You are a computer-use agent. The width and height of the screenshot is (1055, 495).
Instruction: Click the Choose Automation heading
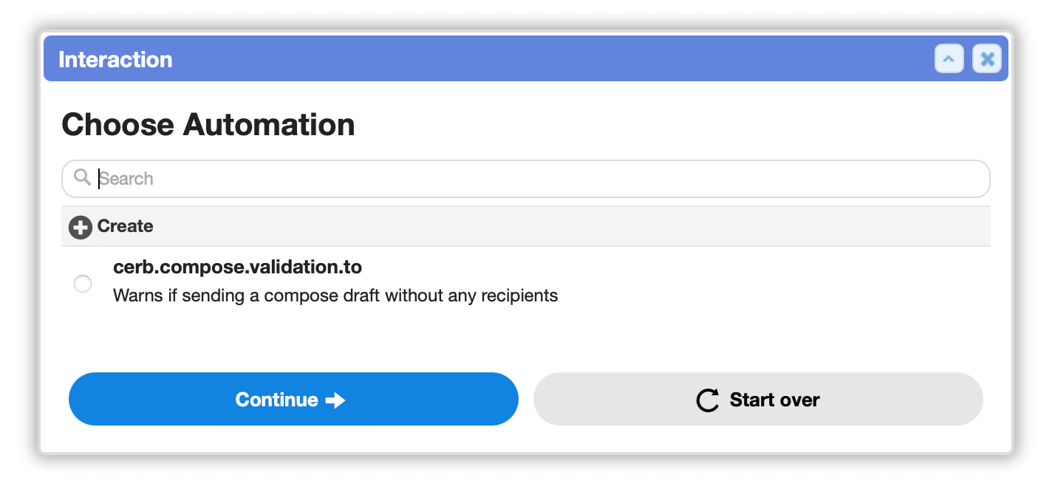tap(208, 124)
